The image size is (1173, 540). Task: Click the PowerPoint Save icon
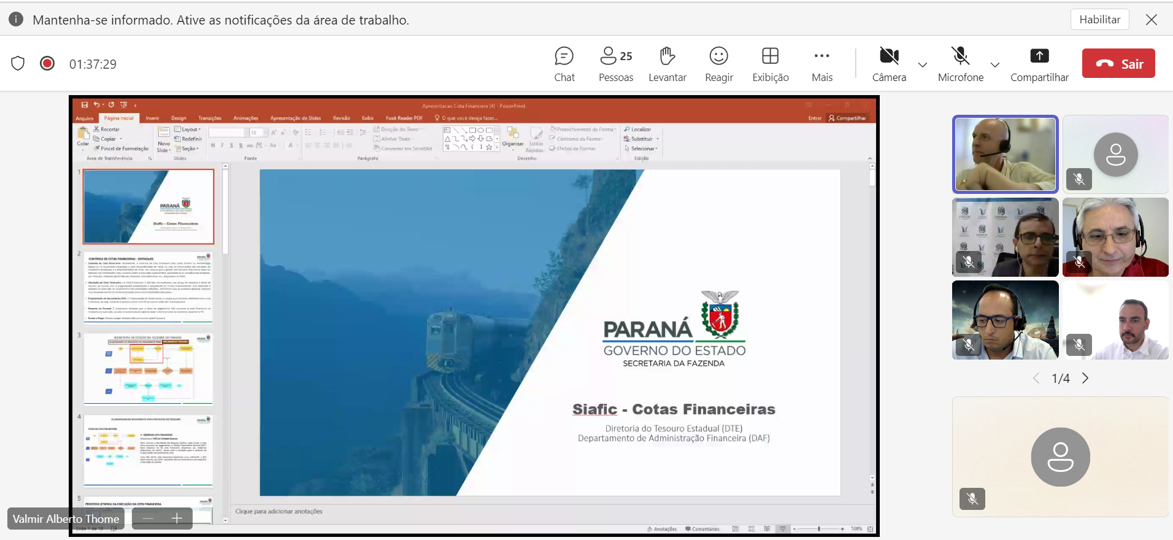(x=85, y=105)
